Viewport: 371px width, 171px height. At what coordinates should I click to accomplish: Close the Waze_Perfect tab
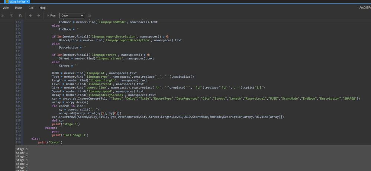(x=28, y=1)
